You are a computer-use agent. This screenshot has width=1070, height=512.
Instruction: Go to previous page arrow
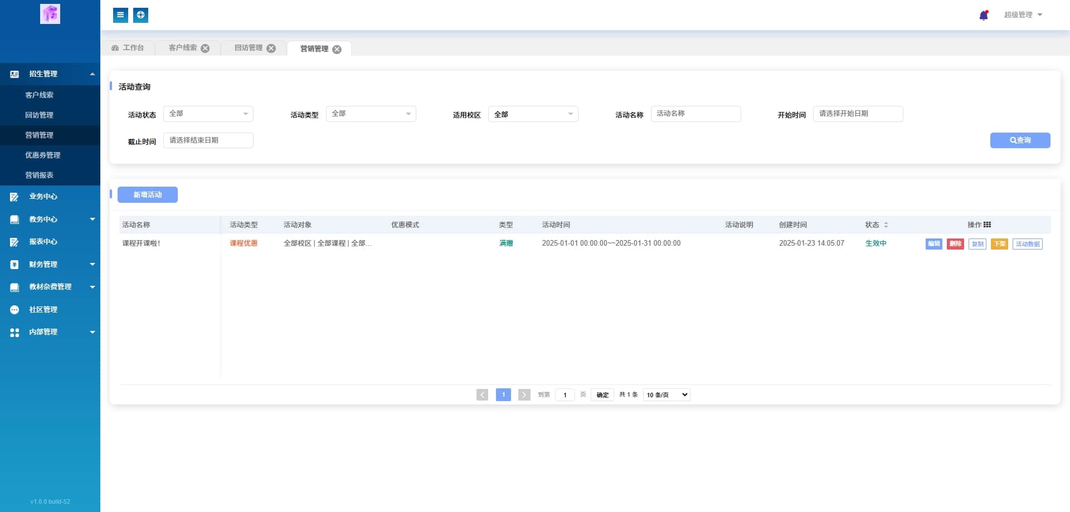coord(483,395)
